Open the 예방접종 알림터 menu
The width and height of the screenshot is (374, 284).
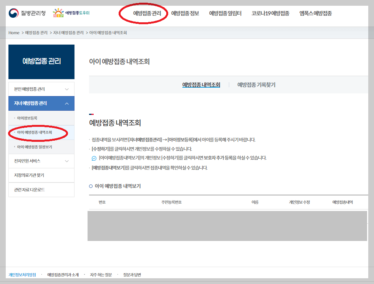pos(225,13)
